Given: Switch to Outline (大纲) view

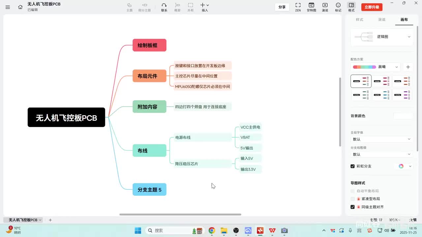Looking at the screenshot, I should (413, 220).
